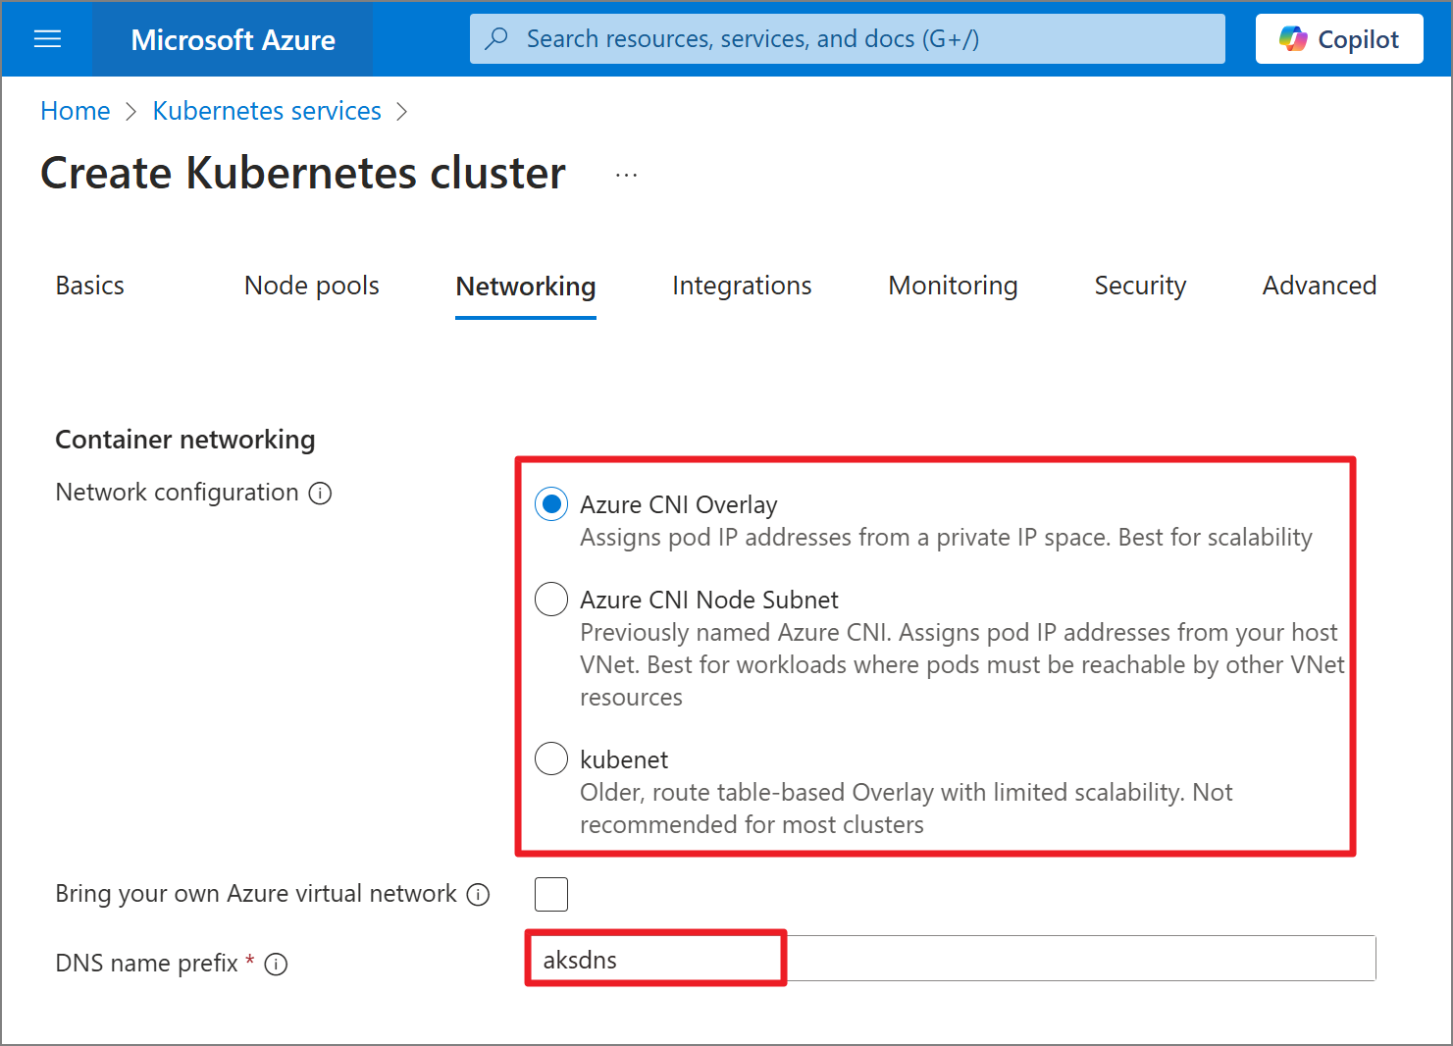
Task: Click the Create Kubernetes cluster title
Action: coord(303,174)
